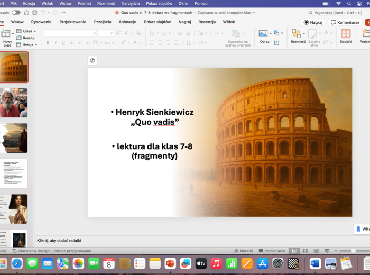The image size is (370, 275).
Task: Expand the Sekcja section dropdown
Action: pos(27,44)
